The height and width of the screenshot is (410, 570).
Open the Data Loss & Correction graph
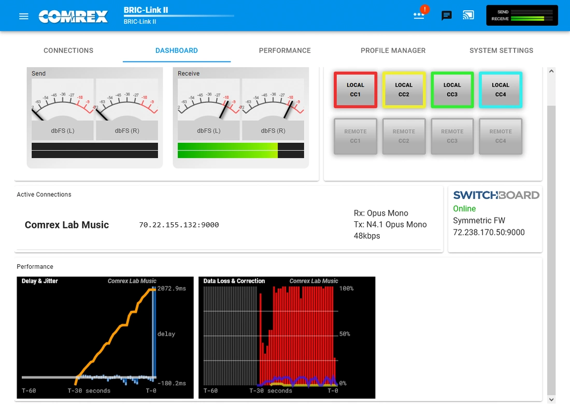(287, 338)
